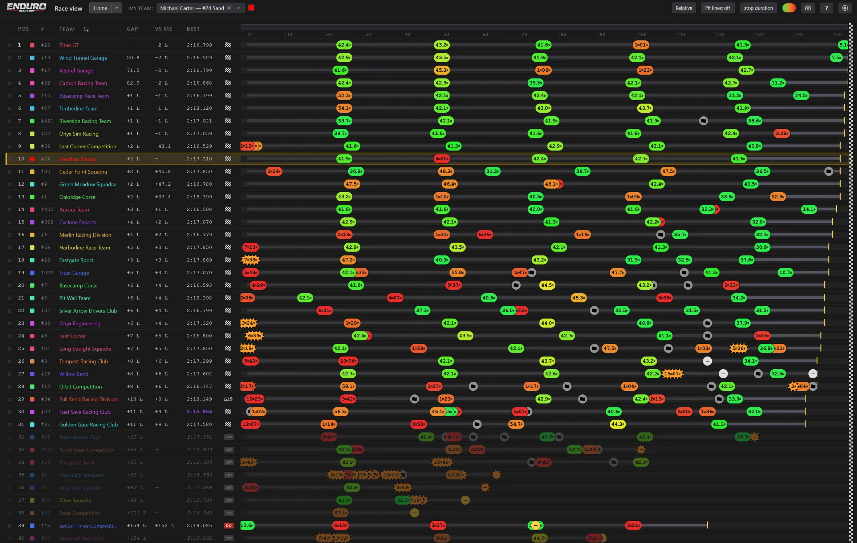Viewport: 857px width, 543px height.
Task: Click the 4m00s pit stop on Sandbar Racing
Action: pos(442,159)
